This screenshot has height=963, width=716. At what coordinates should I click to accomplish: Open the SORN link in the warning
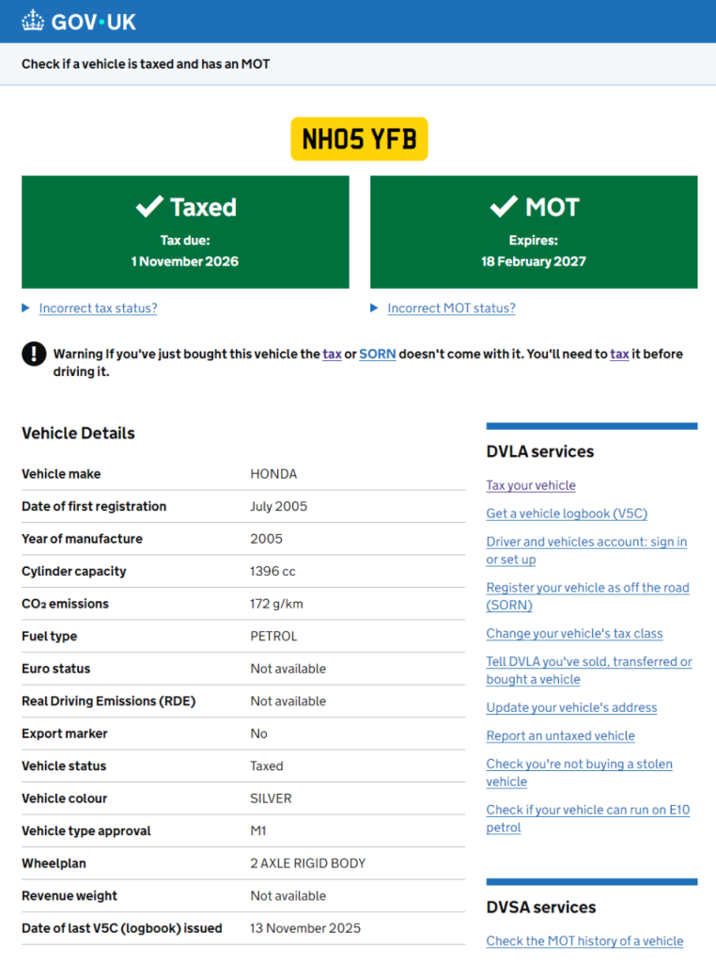pos(377,355)
